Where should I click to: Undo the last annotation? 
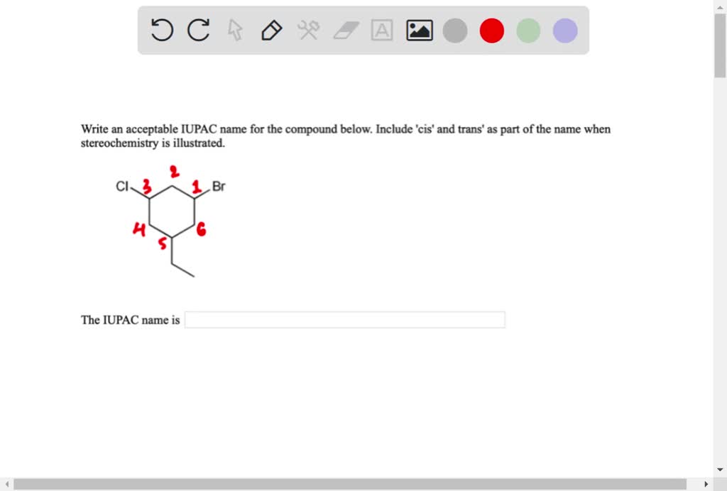click(161, 31)
